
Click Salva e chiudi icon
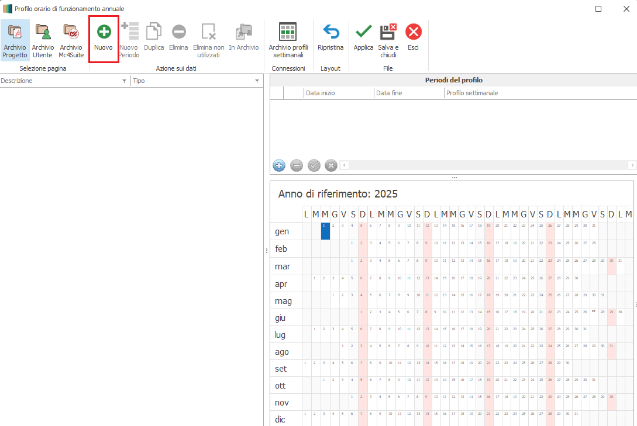tap(388, 32)
